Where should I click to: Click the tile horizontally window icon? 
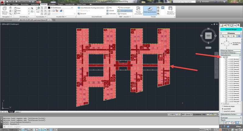[158, 8]
